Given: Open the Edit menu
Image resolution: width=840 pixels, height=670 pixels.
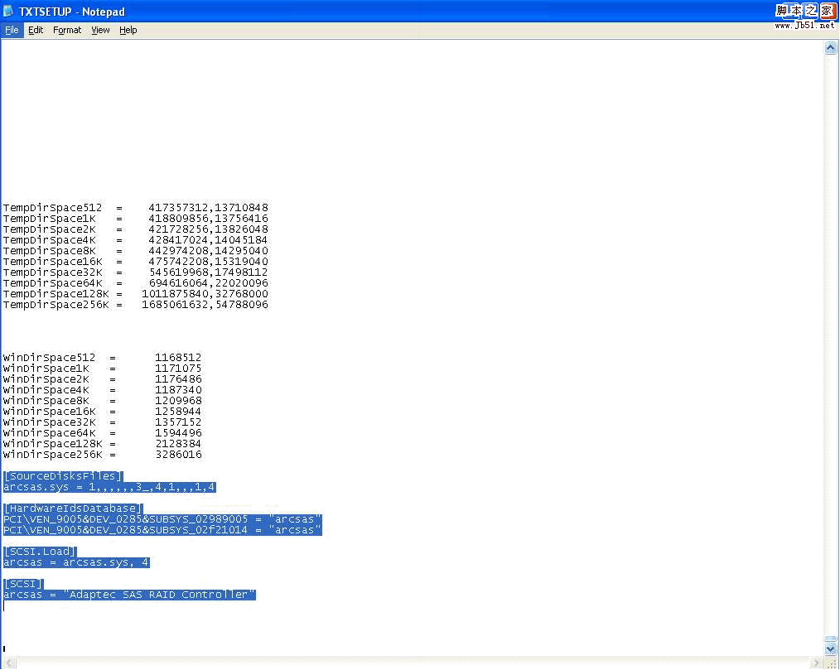Looking at the screenshot, I should pos(36,30).
